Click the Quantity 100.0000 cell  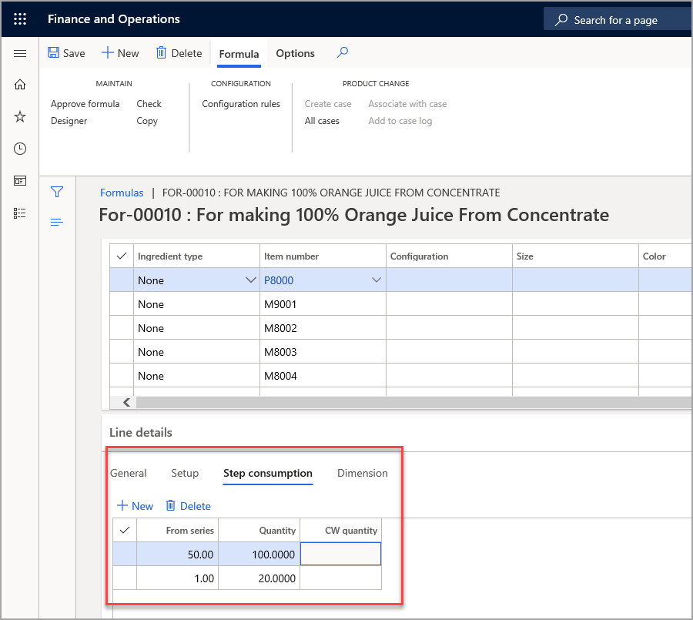pyautogui.click(x=259, y=554)
